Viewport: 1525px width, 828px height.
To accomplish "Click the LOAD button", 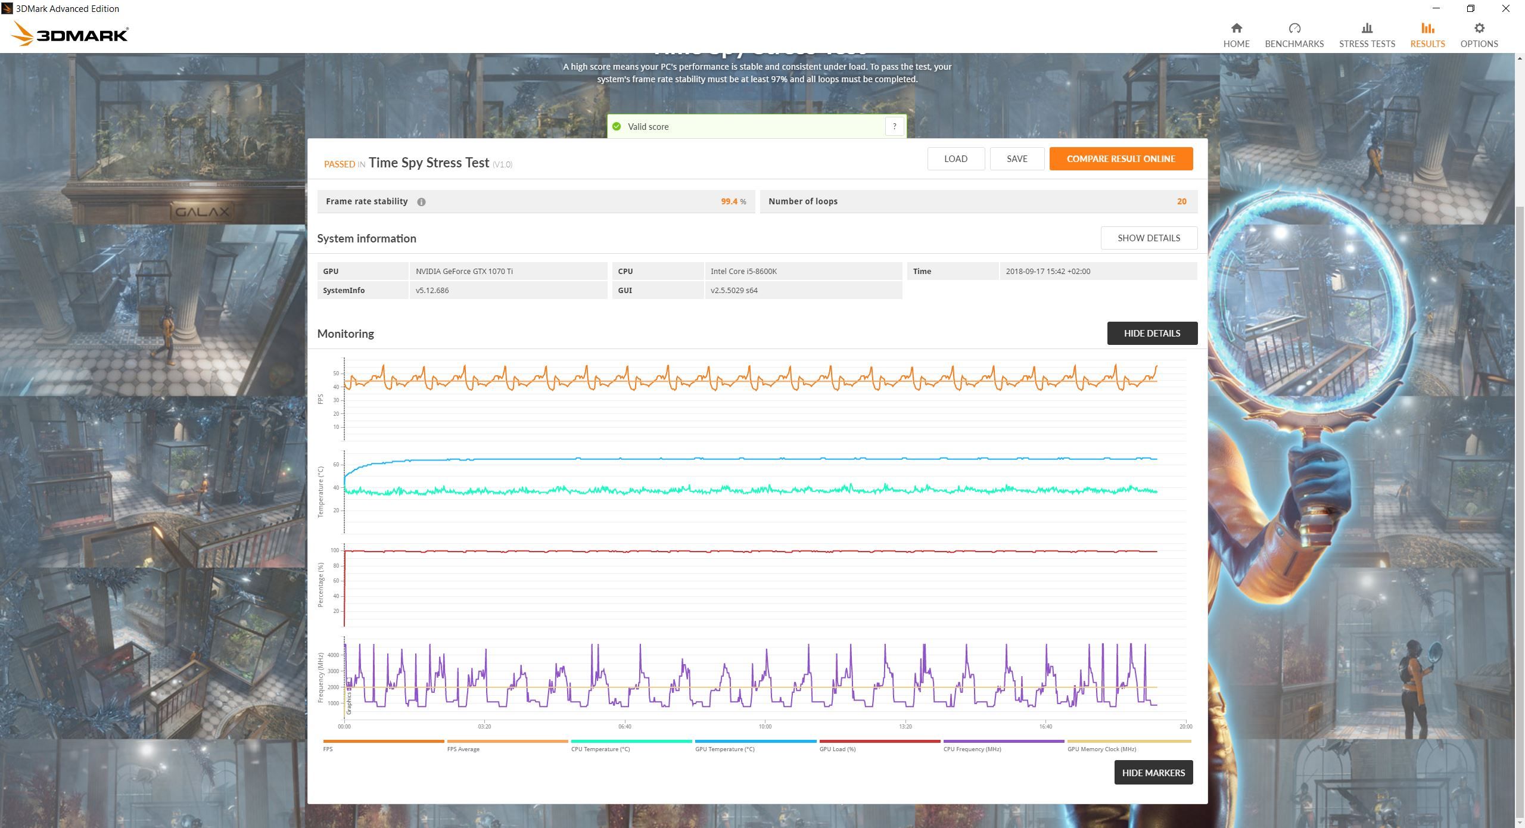I will pyautogui.click(x=956, y=158).
